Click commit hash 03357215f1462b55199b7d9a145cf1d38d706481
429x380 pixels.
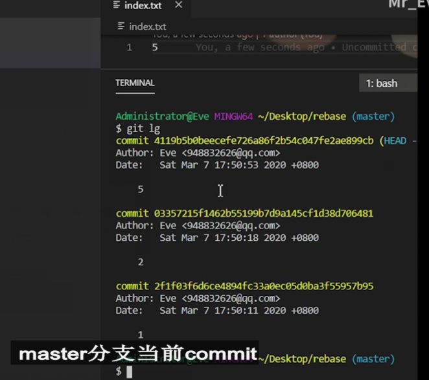(264, 214)
